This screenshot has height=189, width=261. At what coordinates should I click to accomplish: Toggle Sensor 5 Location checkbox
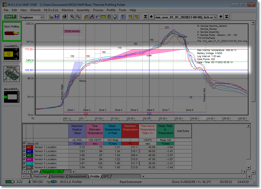(24, 163)
